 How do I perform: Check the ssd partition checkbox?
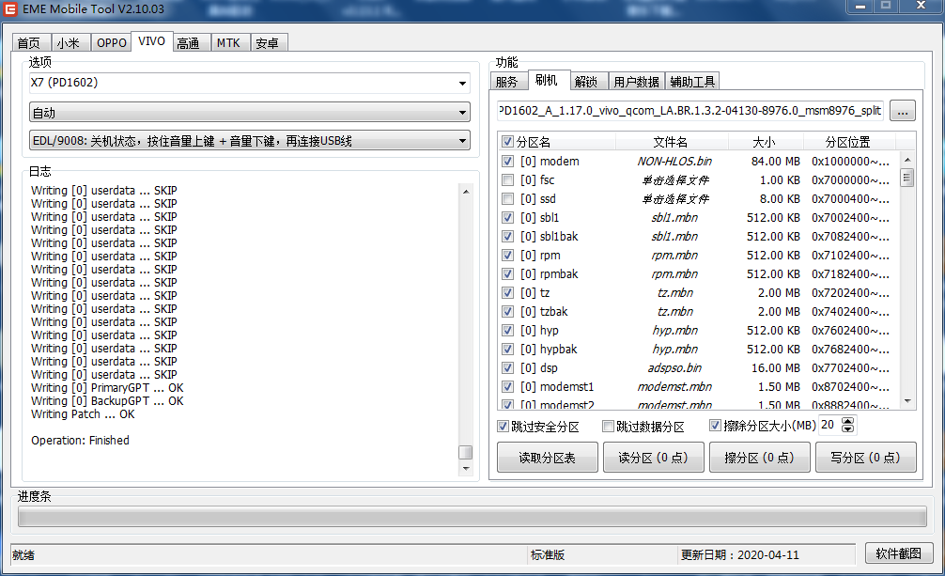[507, 198]
